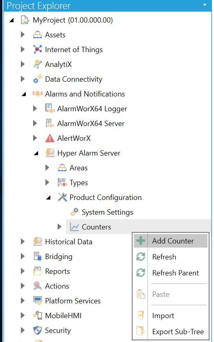Click the Hyper Alarm Server icon
This screenshot has width=214, height=342.
[50, 153]
